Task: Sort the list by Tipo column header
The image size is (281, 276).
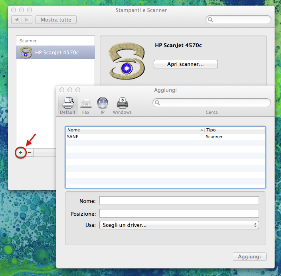Action: [235, 130]
